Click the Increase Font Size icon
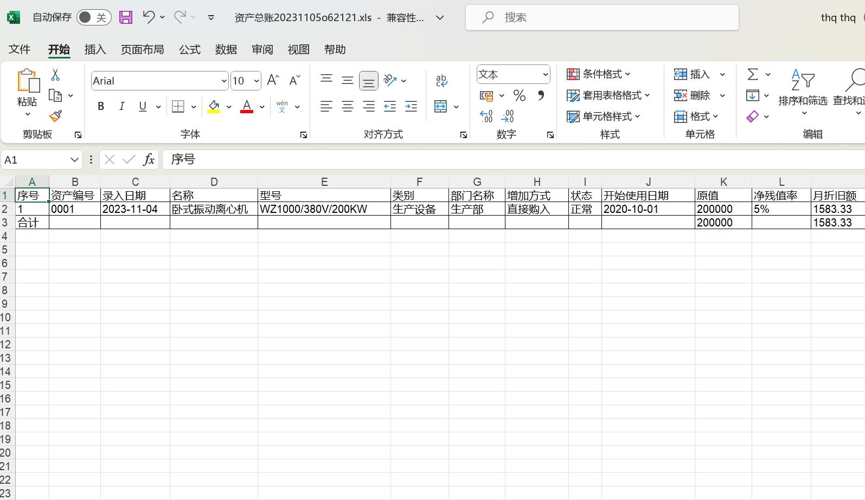This screenshot has width=865, height=500. click(273, 81)
